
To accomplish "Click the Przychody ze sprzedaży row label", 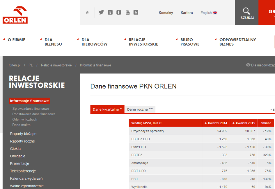I will [x=148, y=131].
